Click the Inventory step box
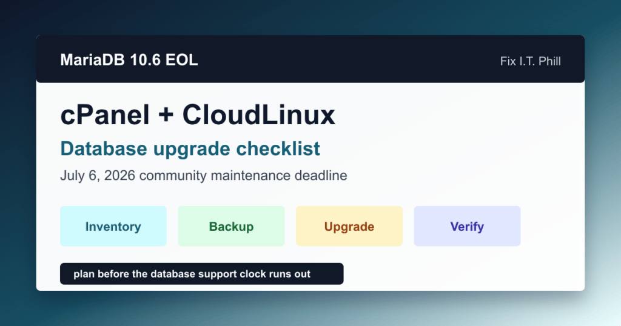 113,226
